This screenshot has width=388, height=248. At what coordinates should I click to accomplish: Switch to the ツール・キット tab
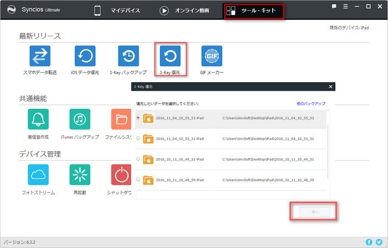pyautogui.click(x=254, y=11)
